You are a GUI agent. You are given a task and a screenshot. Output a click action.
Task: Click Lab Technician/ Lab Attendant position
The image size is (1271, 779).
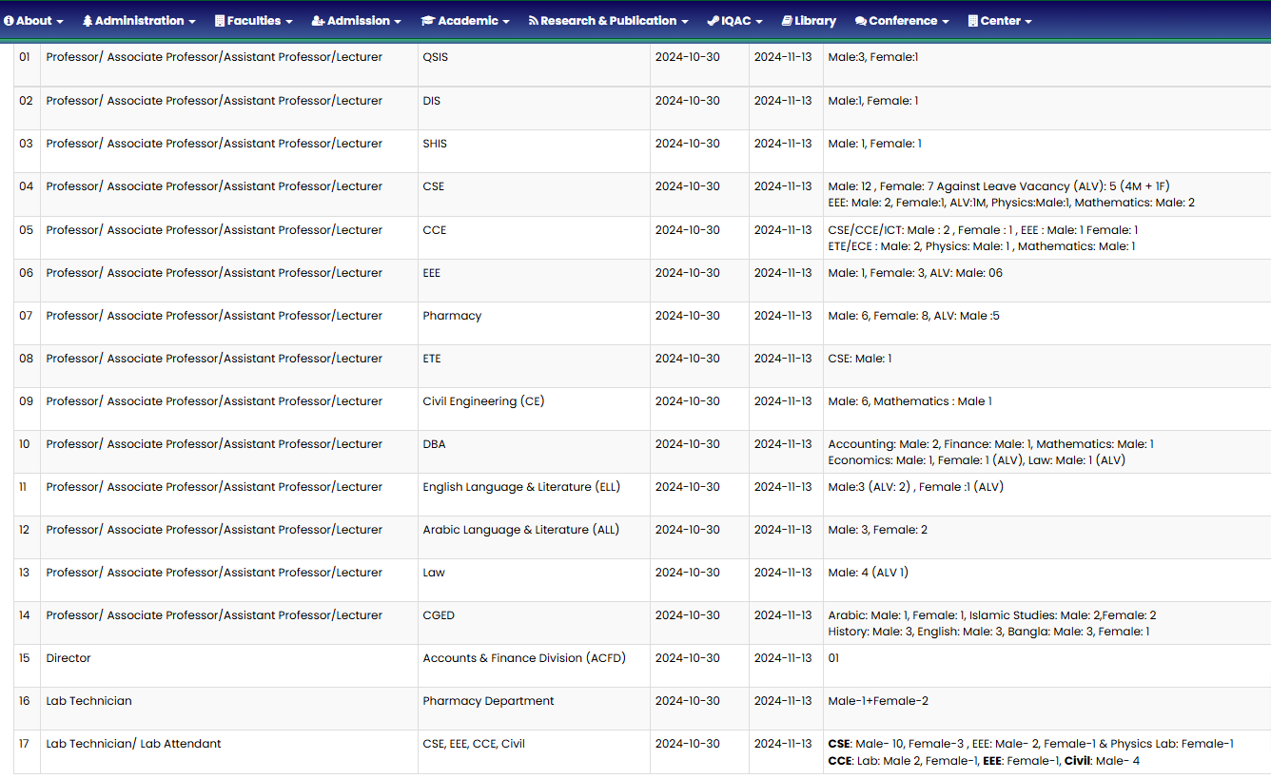(133, 744)
